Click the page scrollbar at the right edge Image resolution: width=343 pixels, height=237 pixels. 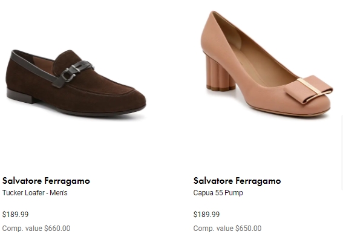click(342, 153)
